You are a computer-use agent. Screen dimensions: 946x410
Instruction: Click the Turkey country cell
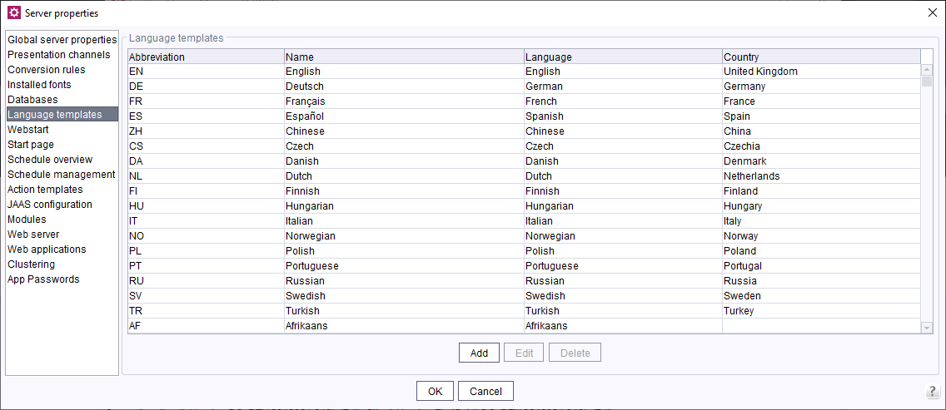pyautogui.click(x=822, y=310)
